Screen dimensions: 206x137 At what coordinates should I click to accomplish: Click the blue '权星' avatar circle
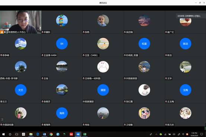(x=144, y=43)
